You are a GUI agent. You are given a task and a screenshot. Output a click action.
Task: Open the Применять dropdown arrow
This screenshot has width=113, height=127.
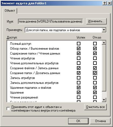click(104, 30)
